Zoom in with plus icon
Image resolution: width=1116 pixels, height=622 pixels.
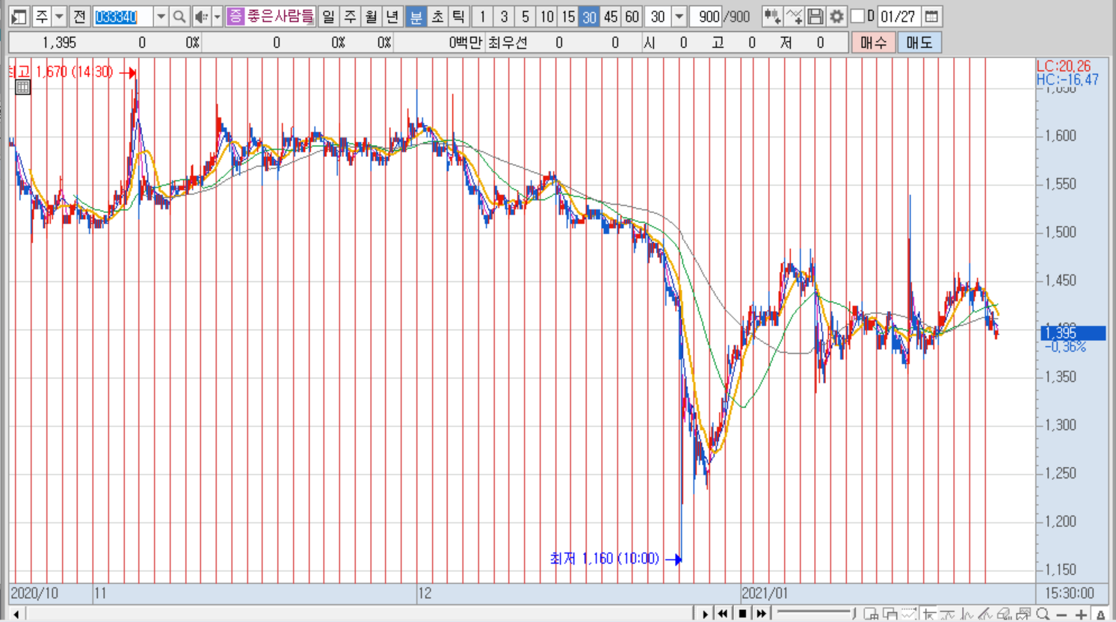click(x=1081, y=615)
